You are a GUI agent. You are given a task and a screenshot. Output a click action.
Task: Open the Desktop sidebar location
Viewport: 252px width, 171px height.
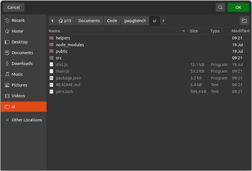(x=24, y=42)
